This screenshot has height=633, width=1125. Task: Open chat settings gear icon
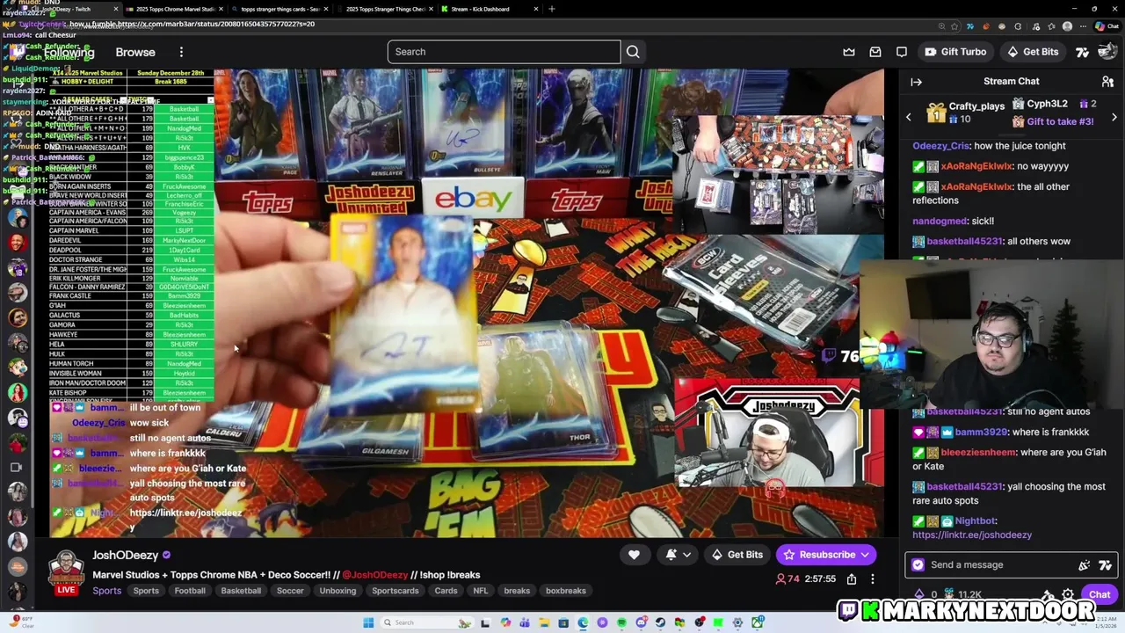coord(1068,595)
